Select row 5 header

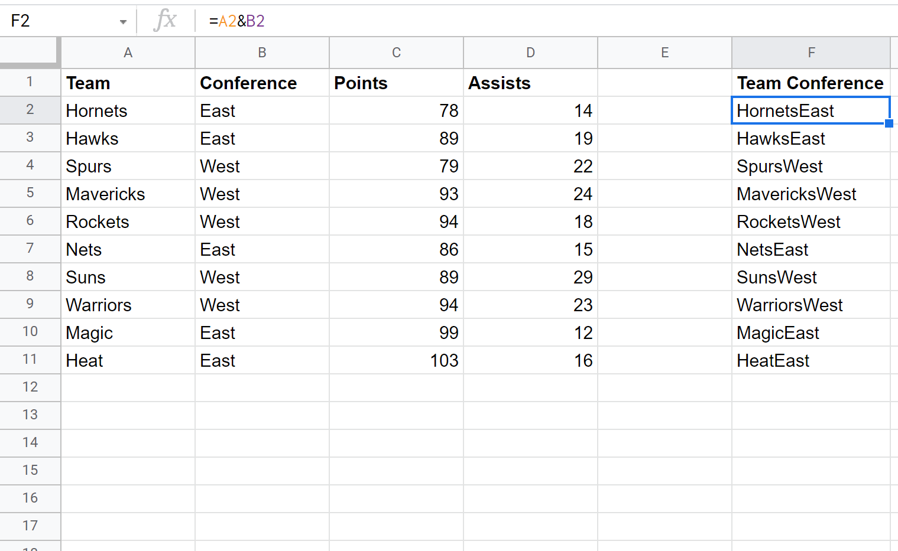(x=30, y=193)
